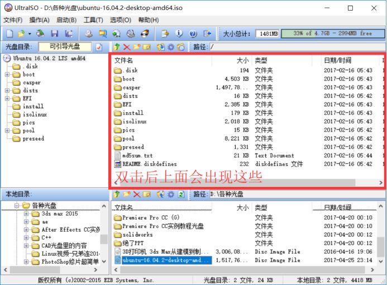Click the Mount to Virtual Drive icon
Image resolution: width=387 pixels, height=285 pixels.
(x=131, y=33)
